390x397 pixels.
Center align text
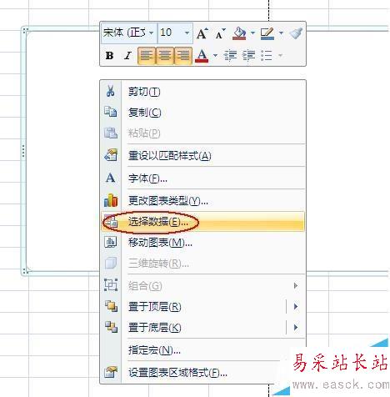coord(165,56)
